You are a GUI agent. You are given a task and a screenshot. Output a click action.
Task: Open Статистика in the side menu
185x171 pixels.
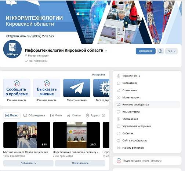[x=147, y=90]
